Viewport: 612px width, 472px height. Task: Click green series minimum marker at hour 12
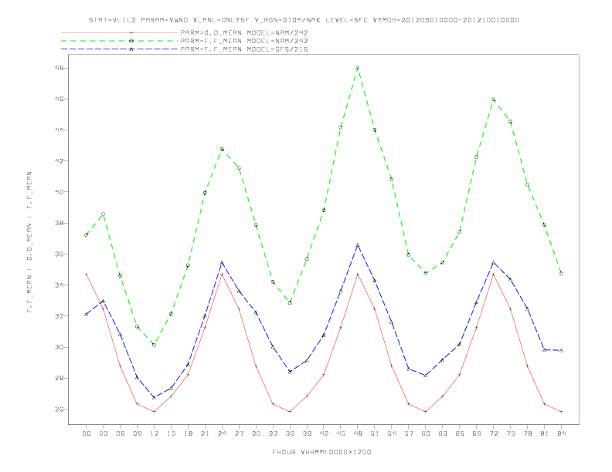click(x=155, y=345)
